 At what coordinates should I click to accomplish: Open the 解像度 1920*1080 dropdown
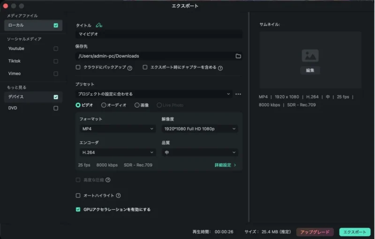coord(200,129)
